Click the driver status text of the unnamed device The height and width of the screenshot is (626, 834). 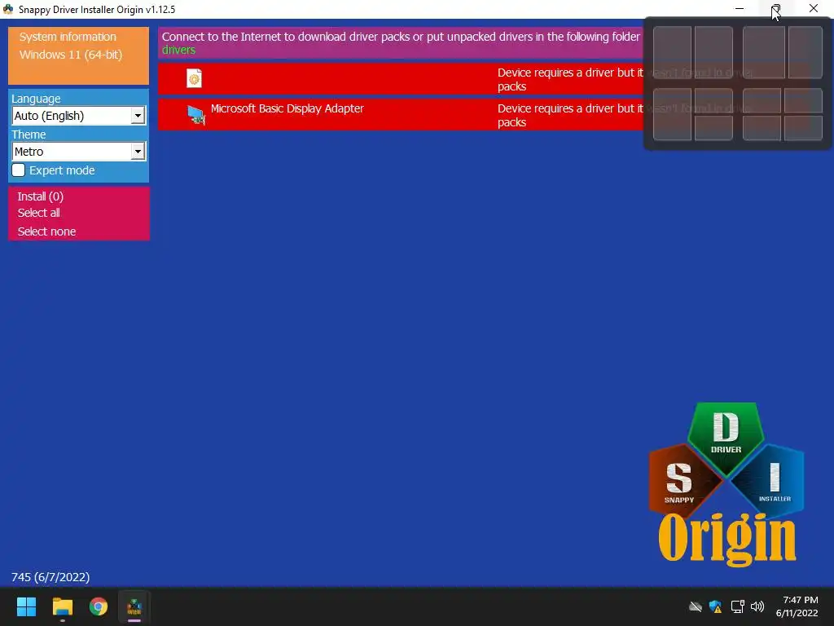[x=570, y=79]
